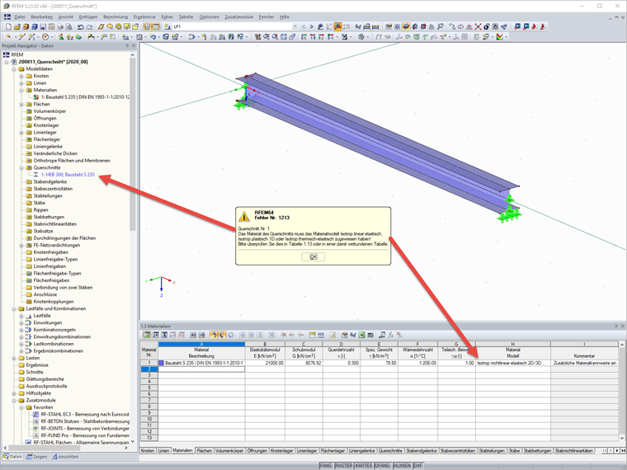This screenshot has width=627, height=470.
Task: Toggle KARTES in the status bar
Action: point(363,466)
